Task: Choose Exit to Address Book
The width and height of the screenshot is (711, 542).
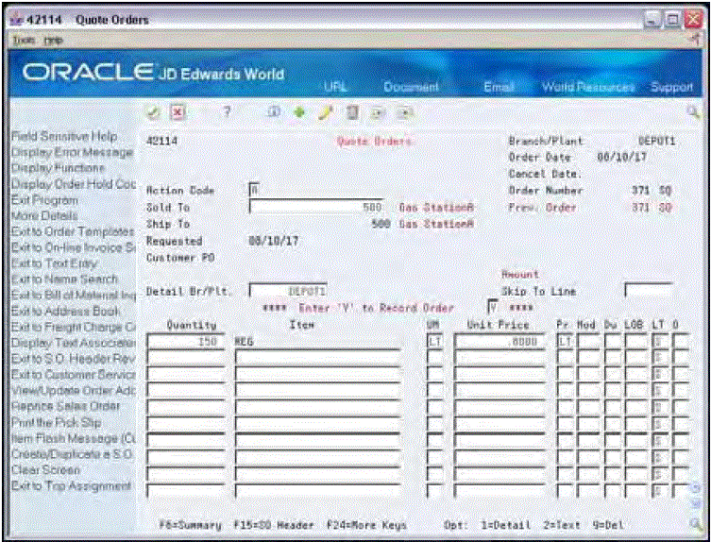Action: tap(66, 312)
